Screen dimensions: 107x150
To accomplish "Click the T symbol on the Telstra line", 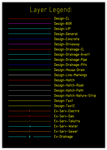I will 30,121.
